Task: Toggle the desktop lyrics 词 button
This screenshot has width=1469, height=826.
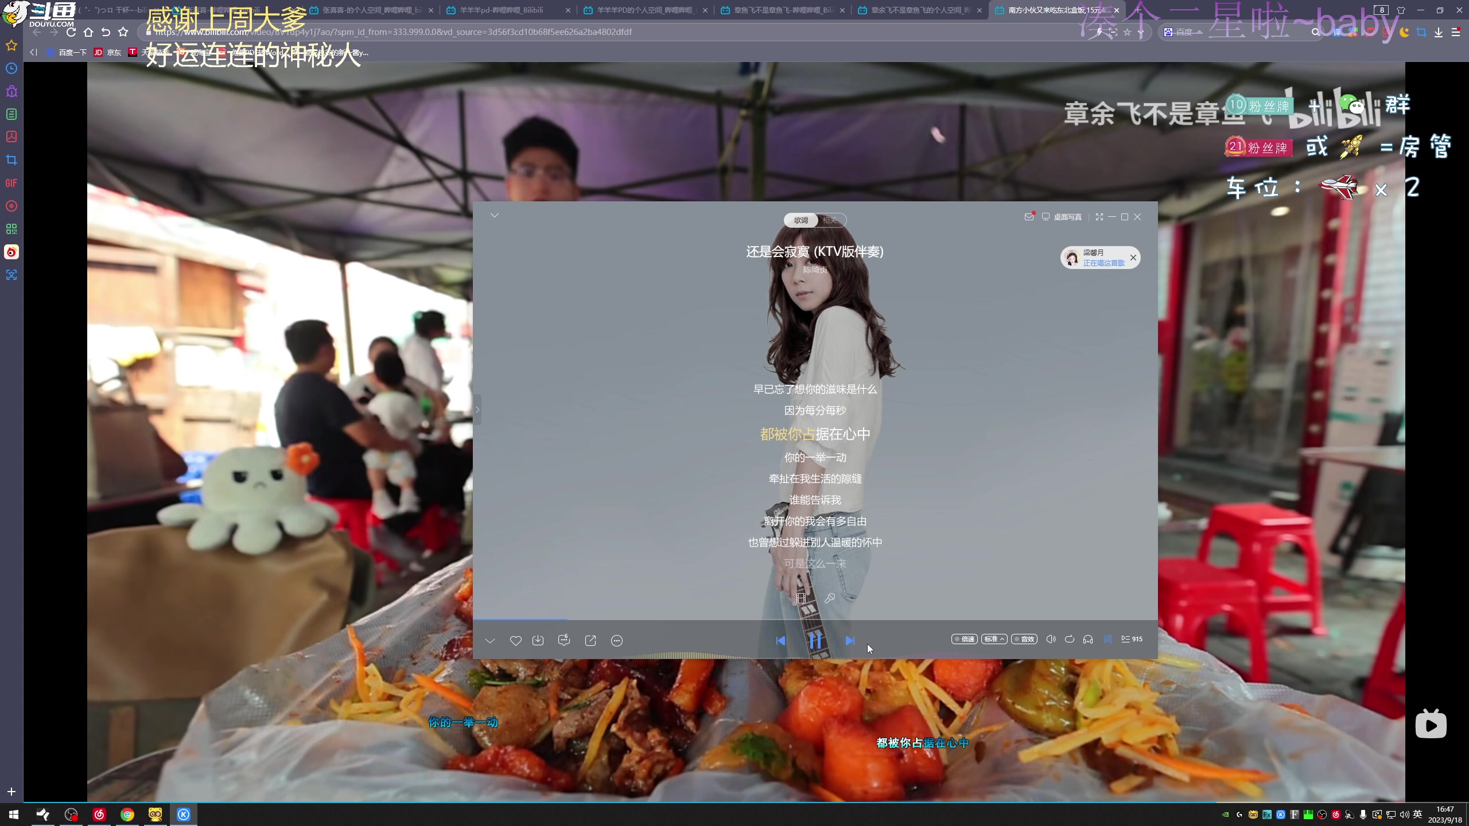Action: pos(1107,639)
